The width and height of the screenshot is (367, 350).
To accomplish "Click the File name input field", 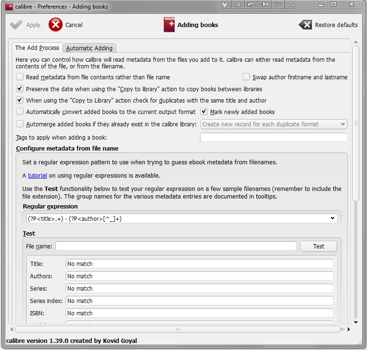I will tap(176, 246).
